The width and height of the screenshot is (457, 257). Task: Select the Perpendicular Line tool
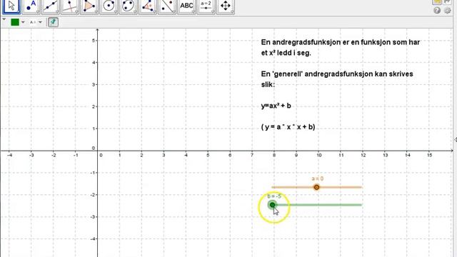click(70, 6)
